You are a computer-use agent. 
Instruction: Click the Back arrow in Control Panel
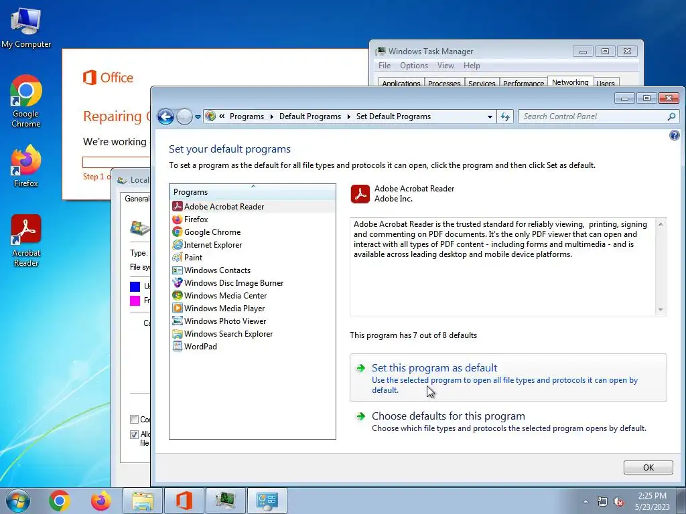[x=166, y=116]
